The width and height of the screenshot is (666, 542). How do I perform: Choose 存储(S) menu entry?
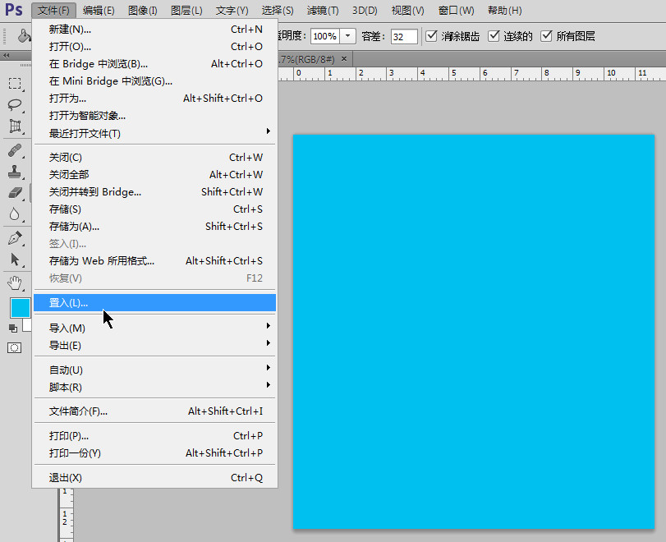point(154,209)
